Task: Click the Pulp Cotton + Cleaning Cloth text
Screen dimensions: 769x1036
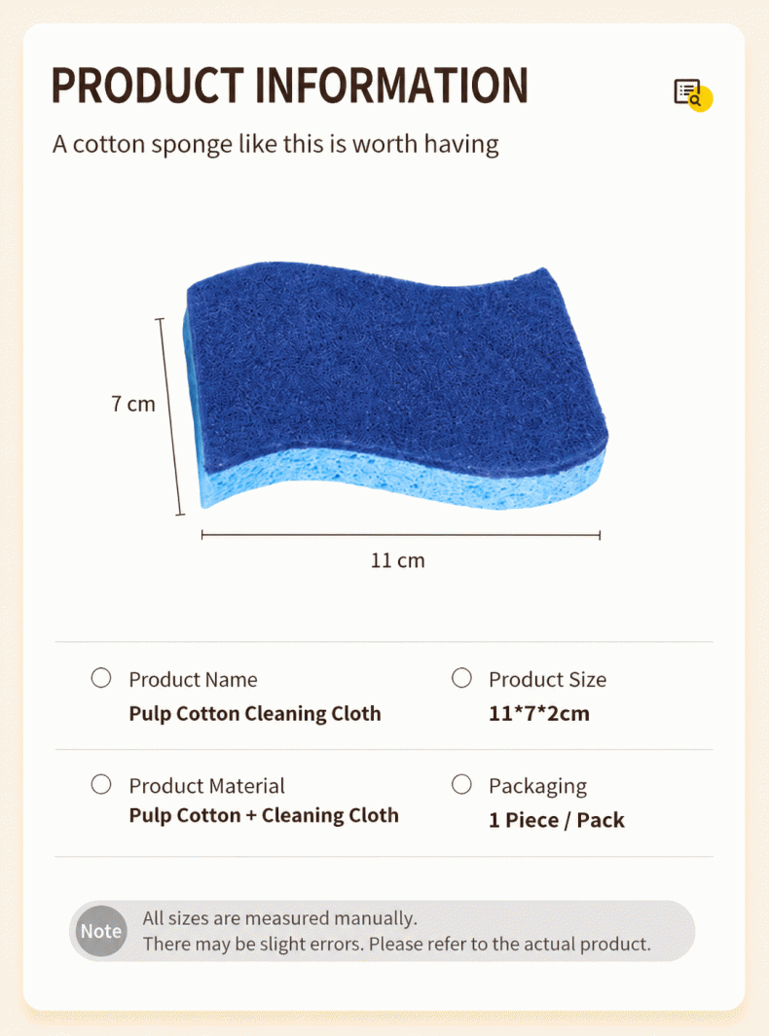Action: (264, 815)
